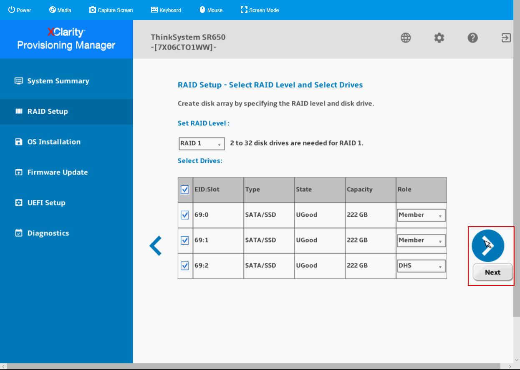Toggle the select-all drives header checkbox
The width and height of the screenshot is (520, 370).
click(x=185, y=190)
